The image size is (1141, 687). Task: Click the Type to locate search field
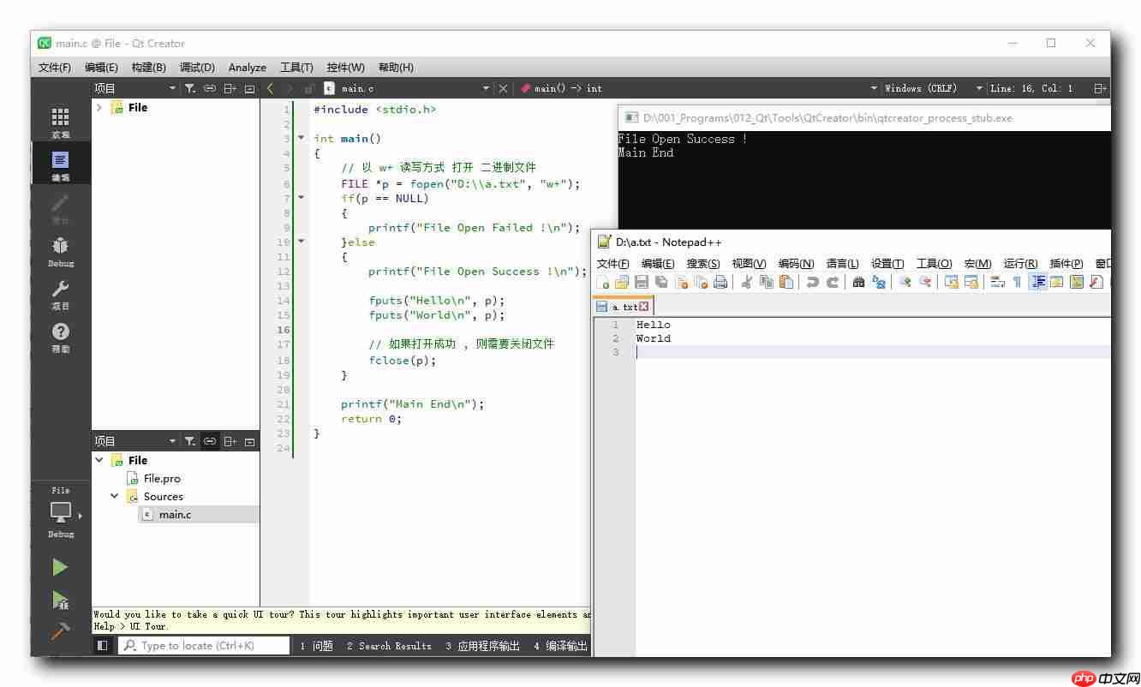pos(206,646)
